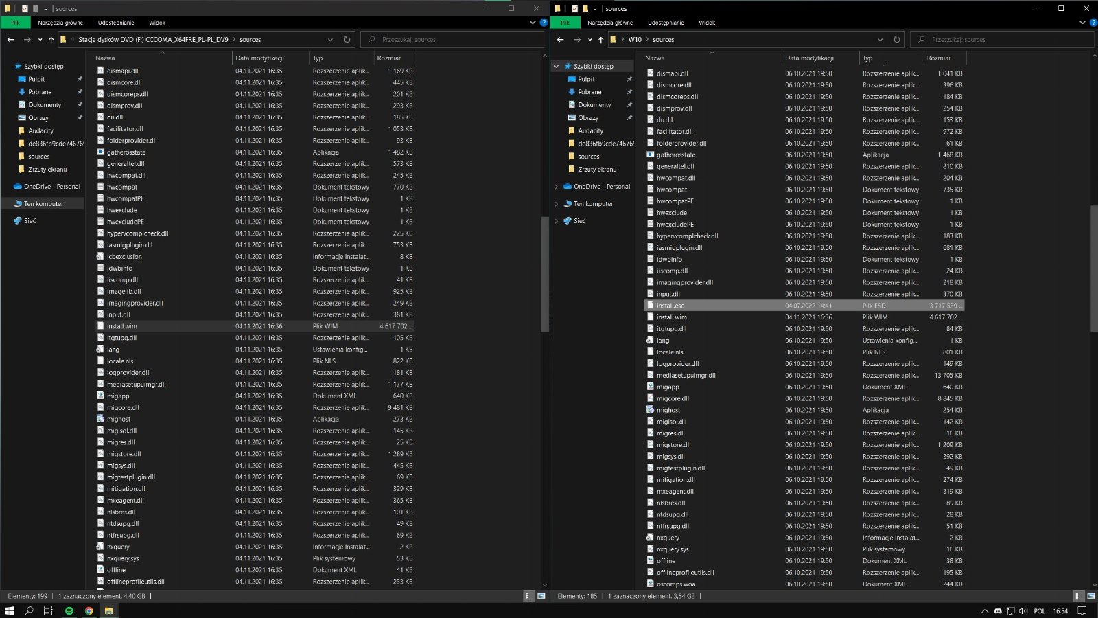Open Narzędzia główne tab in left window
Viewport: 1098px width, 618px height.
click(x=60, y=23)
